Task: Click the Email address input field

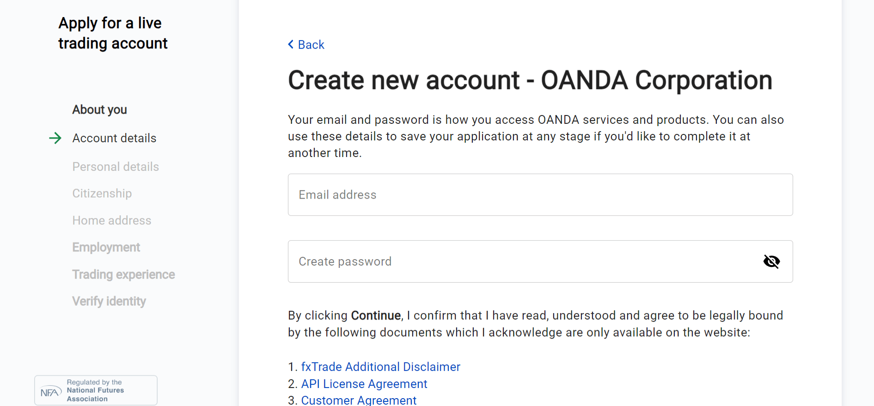Action: pos(540,194)
